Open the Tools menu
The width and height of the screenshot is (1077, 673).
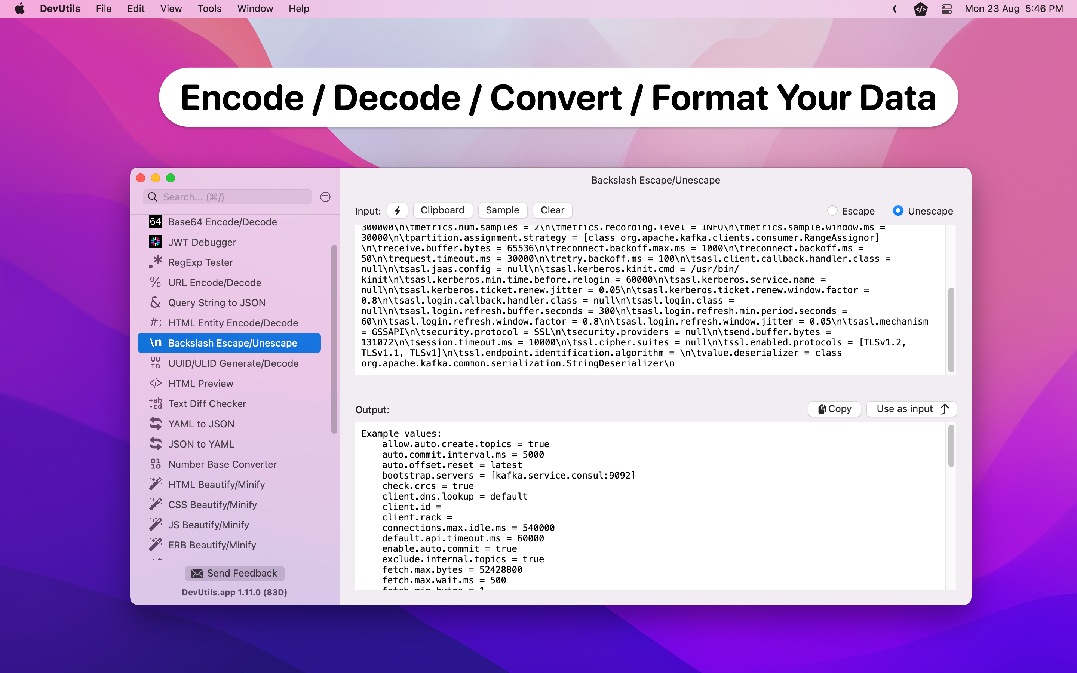[209, 9]
